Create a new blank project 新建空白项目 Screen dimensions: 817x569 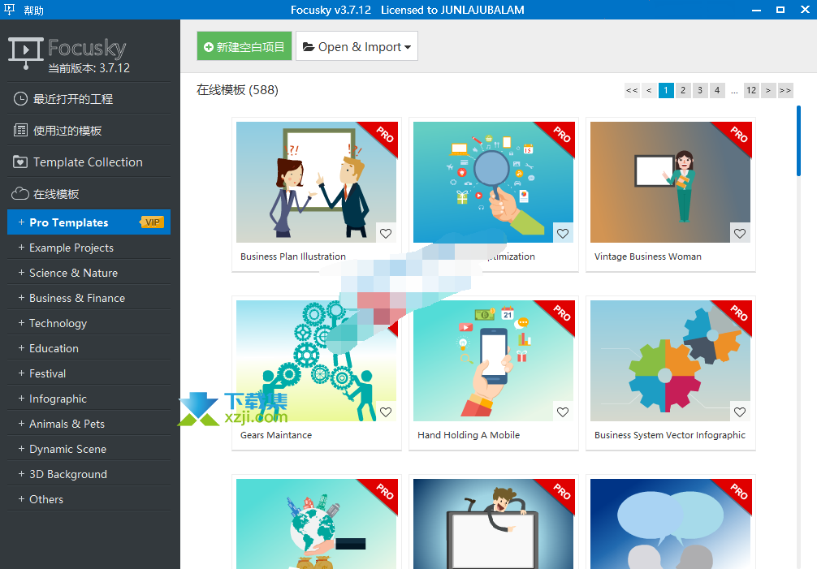coord(244,46)
